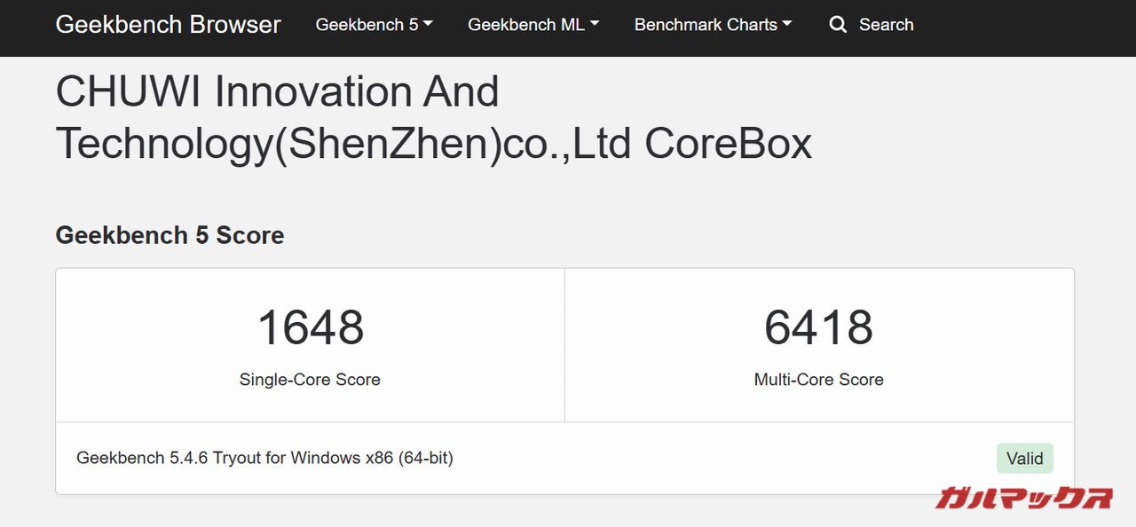This screenshot has height=527, width=1136.
Task: Select the Single-Core Score label
Action: [x=310, y=380]
